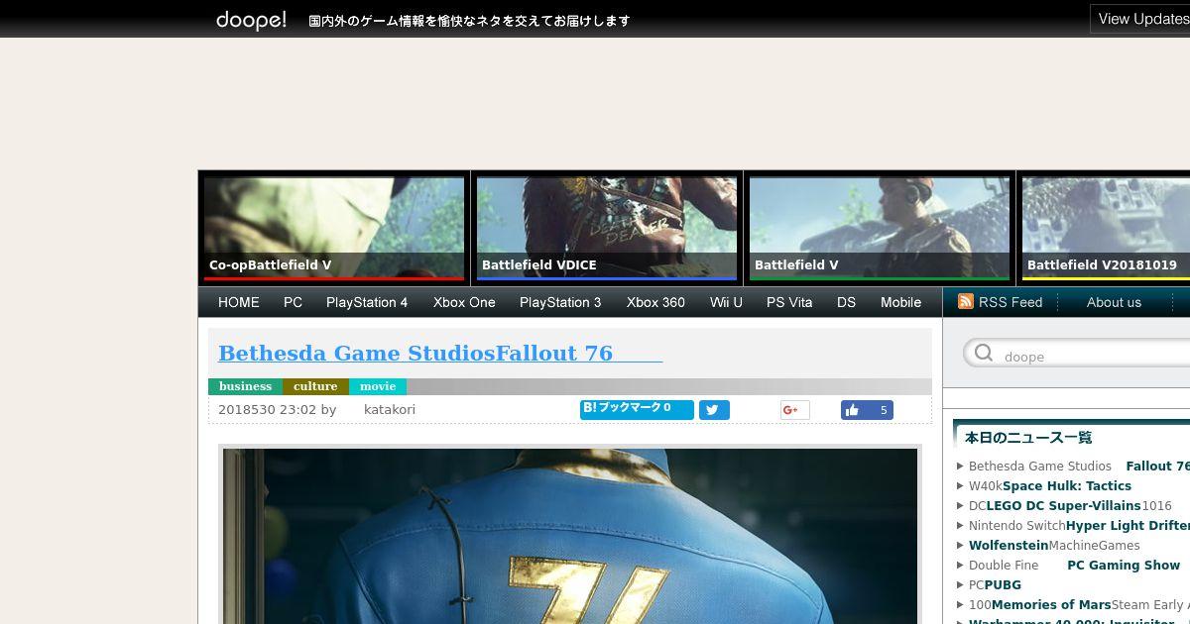Open the Double Fine PC Gaming Show item
Viewport: 1190px width, 624px height.
(1074, 565)
